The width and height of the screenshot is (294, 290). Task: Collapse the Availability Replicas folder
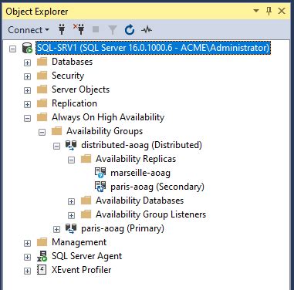(x=71, y=160)
